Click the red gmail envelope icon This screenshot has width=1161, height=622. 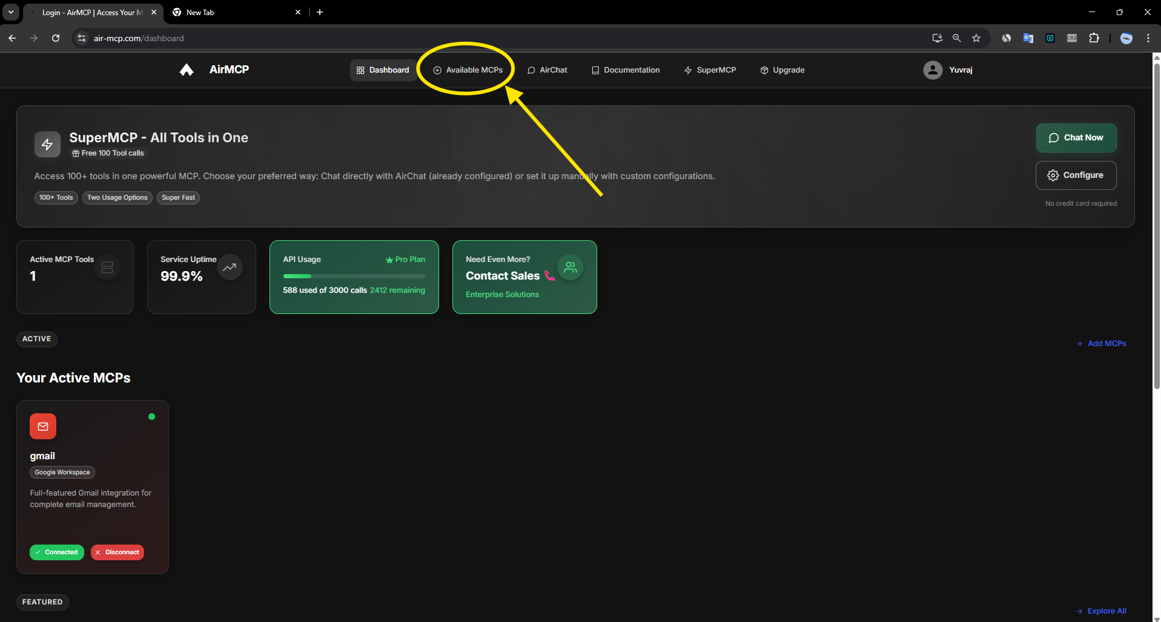coord(43,427)
